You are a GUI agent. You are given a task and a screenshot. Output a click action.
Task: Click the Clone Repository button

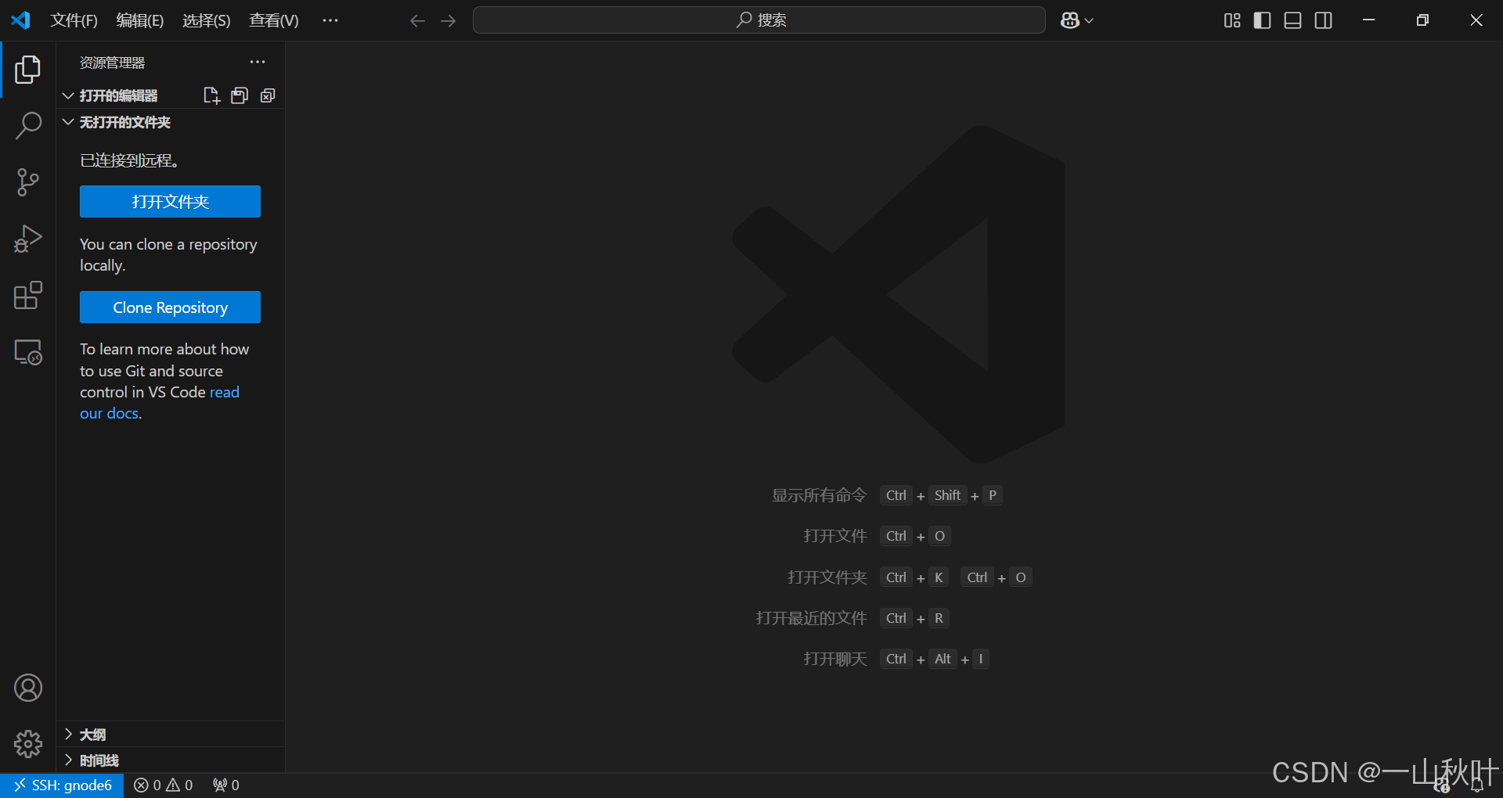point(170,307)
